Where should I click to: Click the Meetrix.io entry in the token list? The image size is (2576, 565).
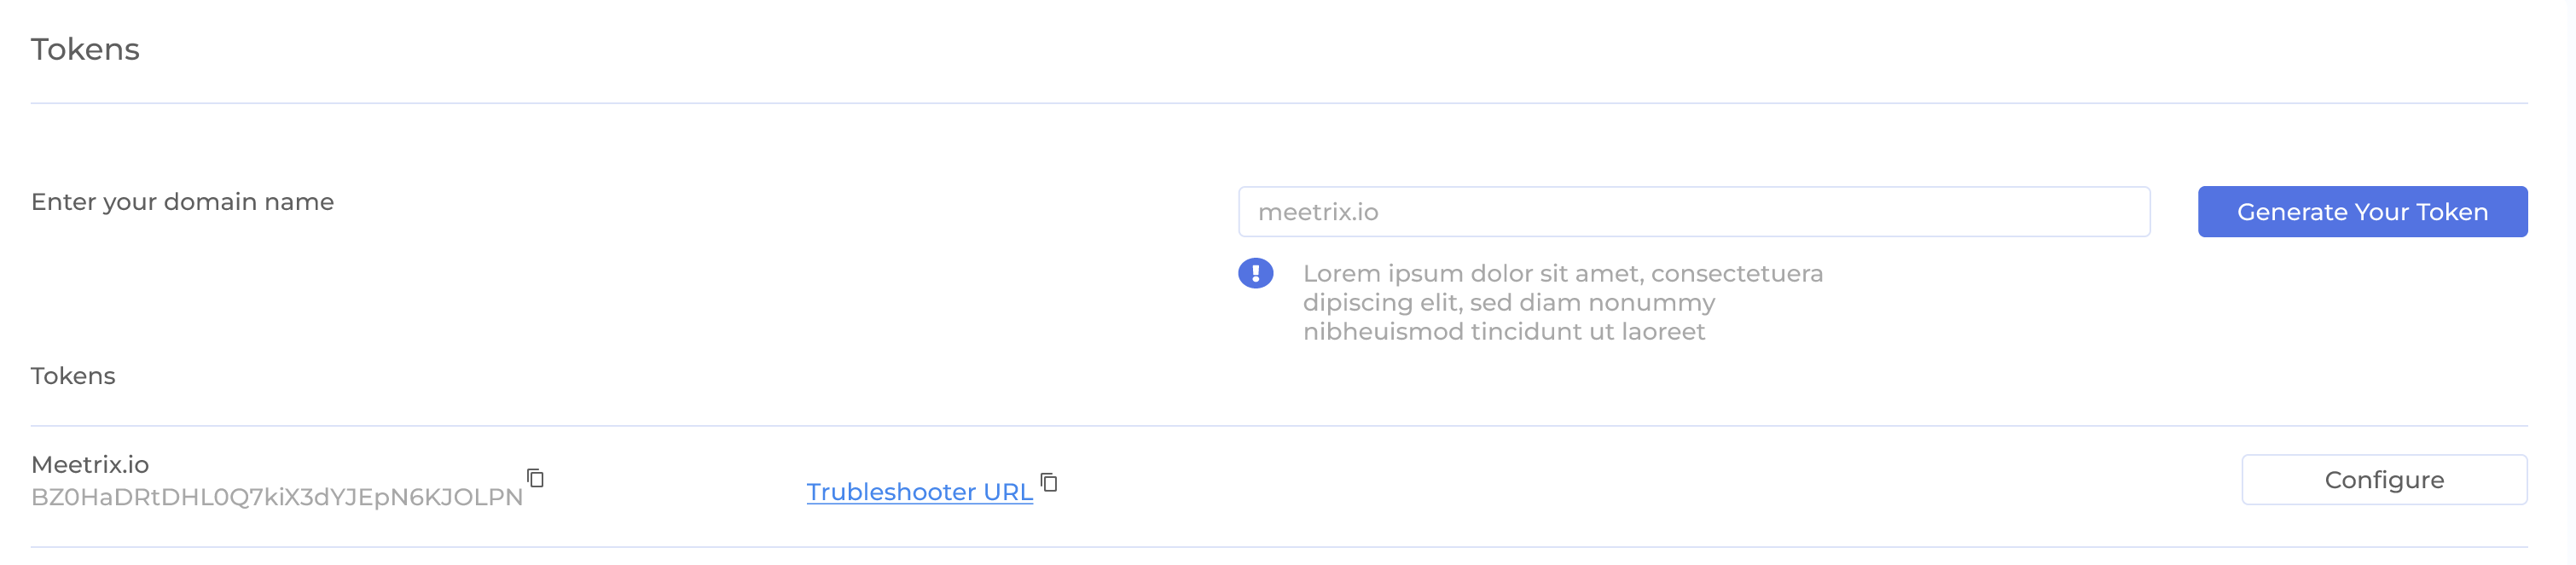(x=90, y=463)
